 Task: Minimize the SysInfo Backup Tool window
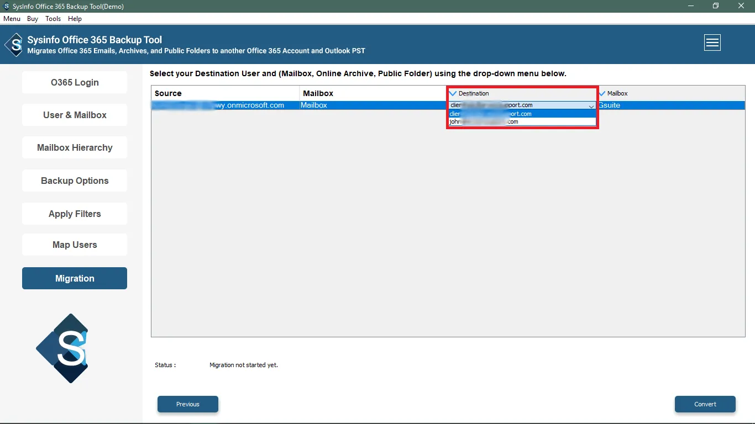(690, 6)
